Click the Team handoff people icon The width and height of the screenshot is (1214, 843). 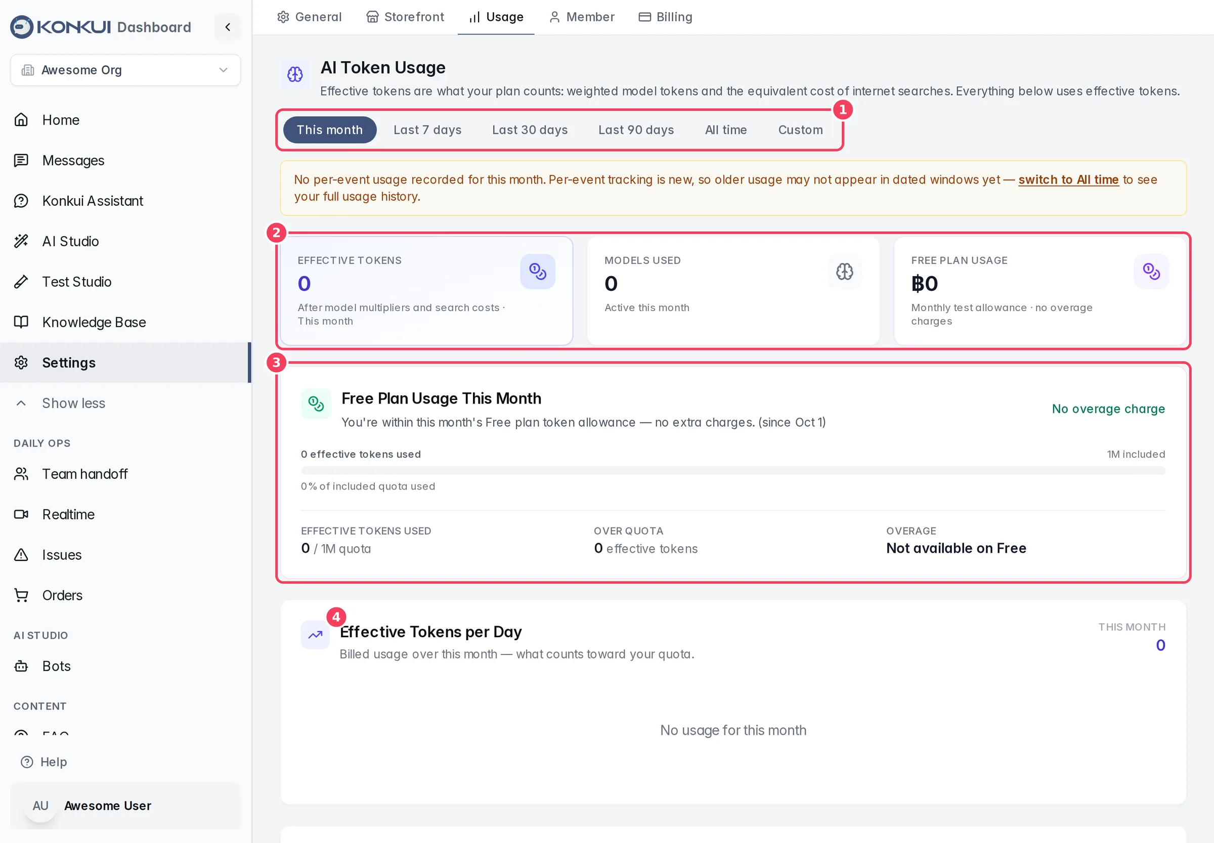click(21, 474)
